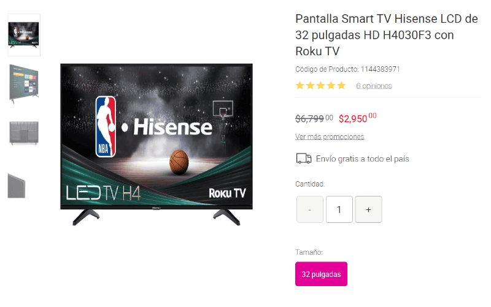491x307 pixels.
Task: Open Ver más promociones link
Action: 330,136
